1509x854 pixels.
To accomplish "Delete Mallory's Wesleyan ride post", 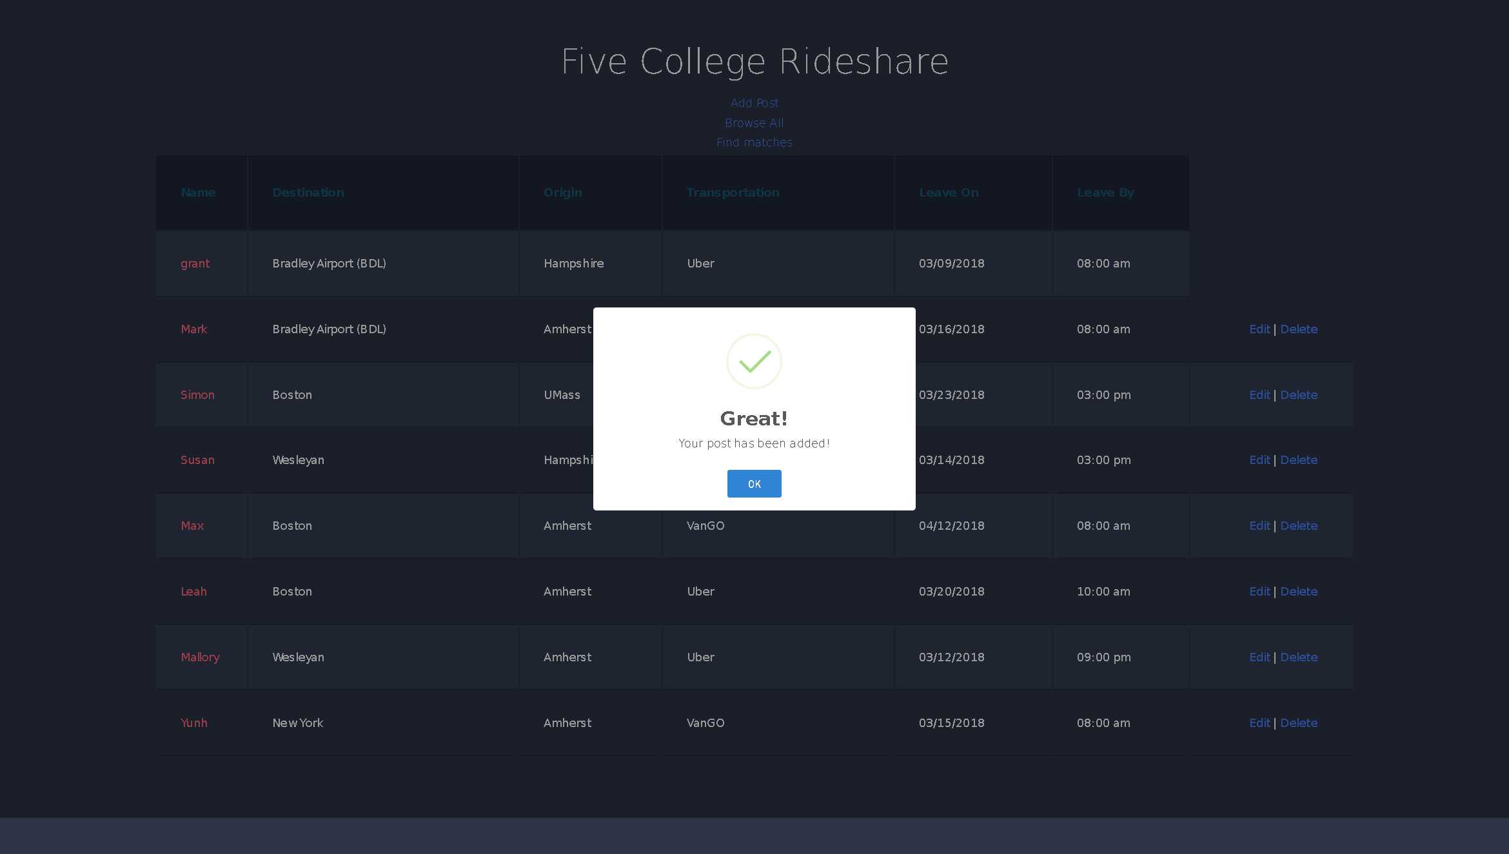I will click(1299, 657).
